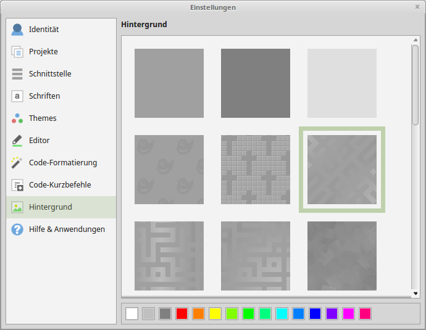Open the Projekte settings icon

click(17, 52)
